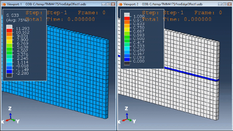233x131 pixels.
Task: Close Viewport 1 window
Action: 113,4
